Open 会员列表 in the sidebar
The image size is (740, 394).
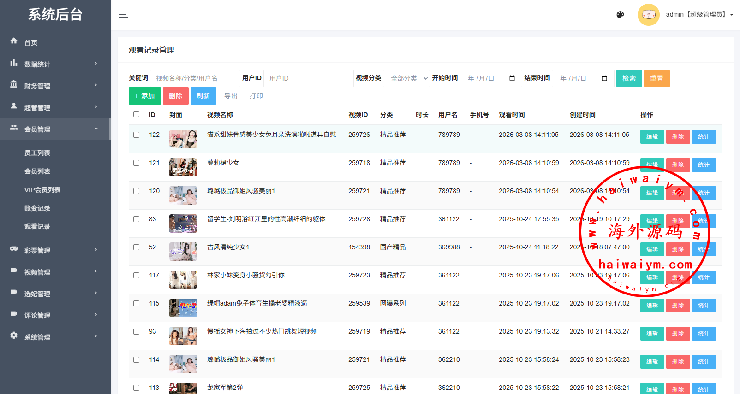click(x=37, y=171)
